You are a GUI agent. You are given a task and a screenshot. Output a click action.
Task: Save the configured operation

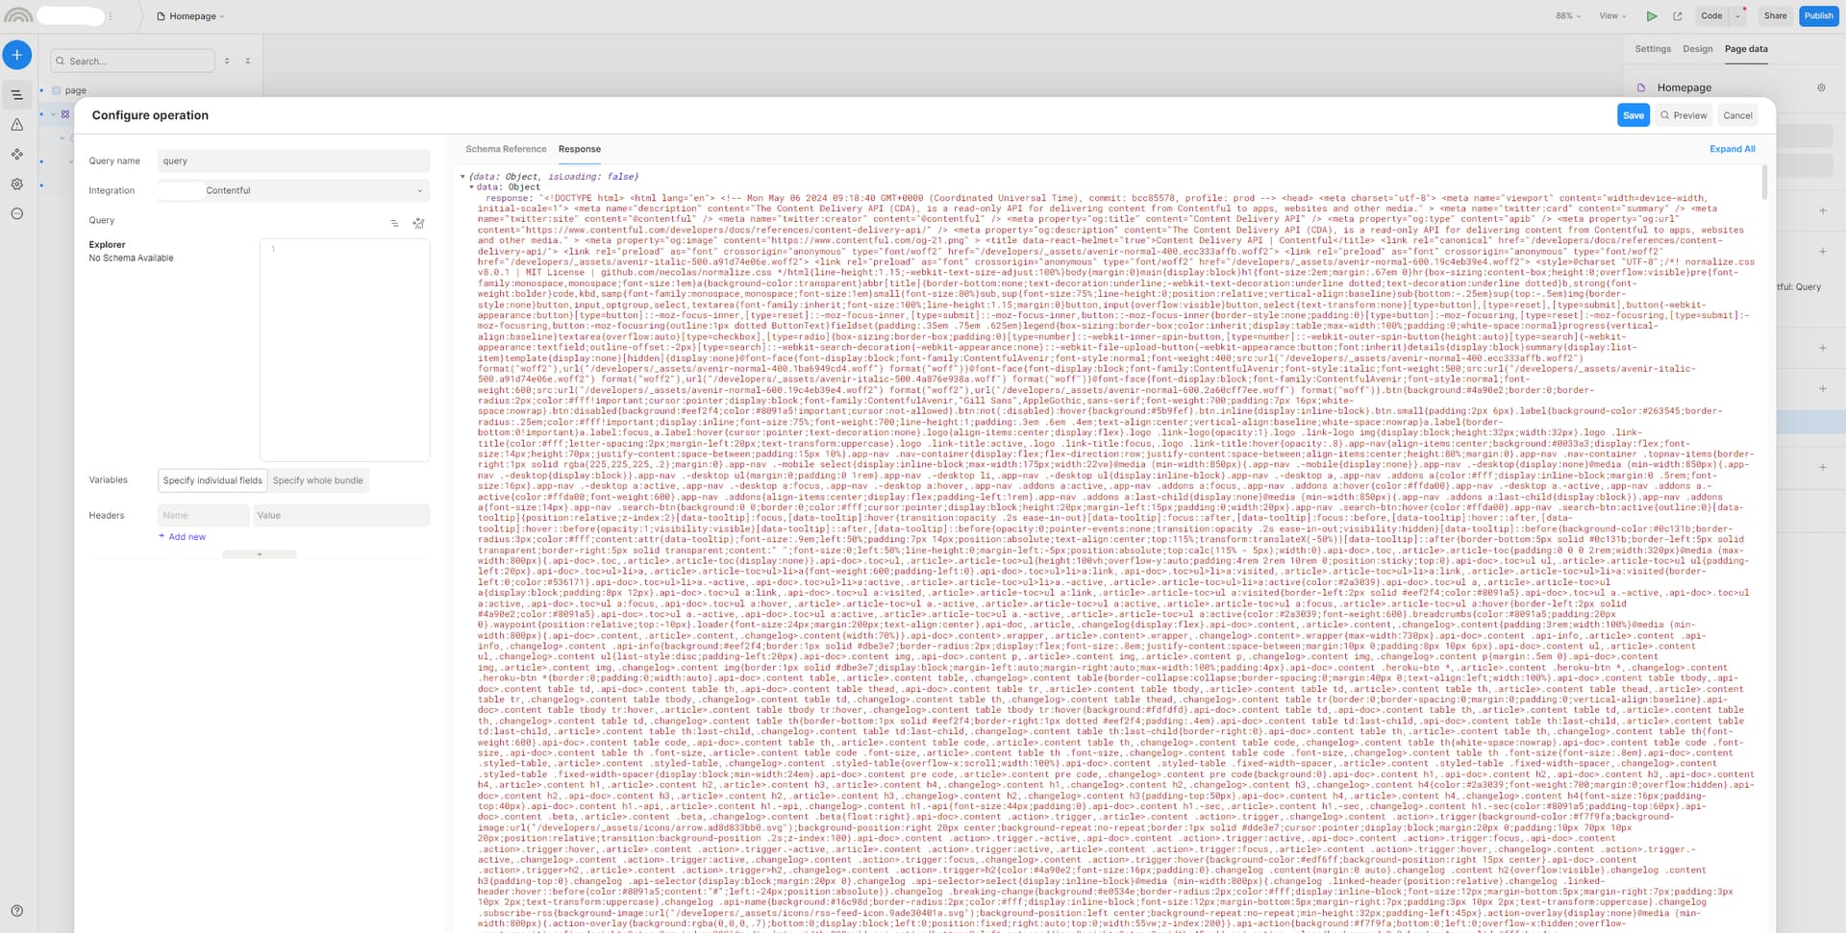coord(1633,115)
